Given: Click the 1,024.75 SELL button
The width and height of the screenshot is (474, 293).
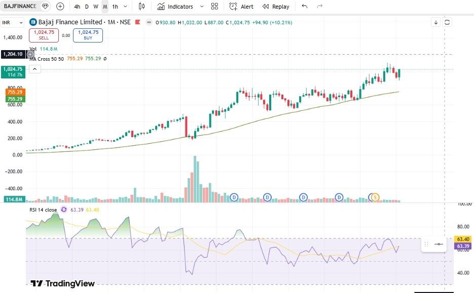Looking at the screenshot, I should click(x=44, y=35).
